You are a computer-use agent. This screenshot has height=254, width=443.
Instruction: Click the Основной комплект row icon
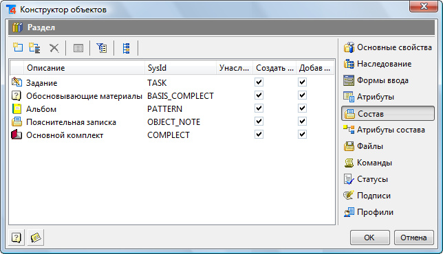point(17,135)
